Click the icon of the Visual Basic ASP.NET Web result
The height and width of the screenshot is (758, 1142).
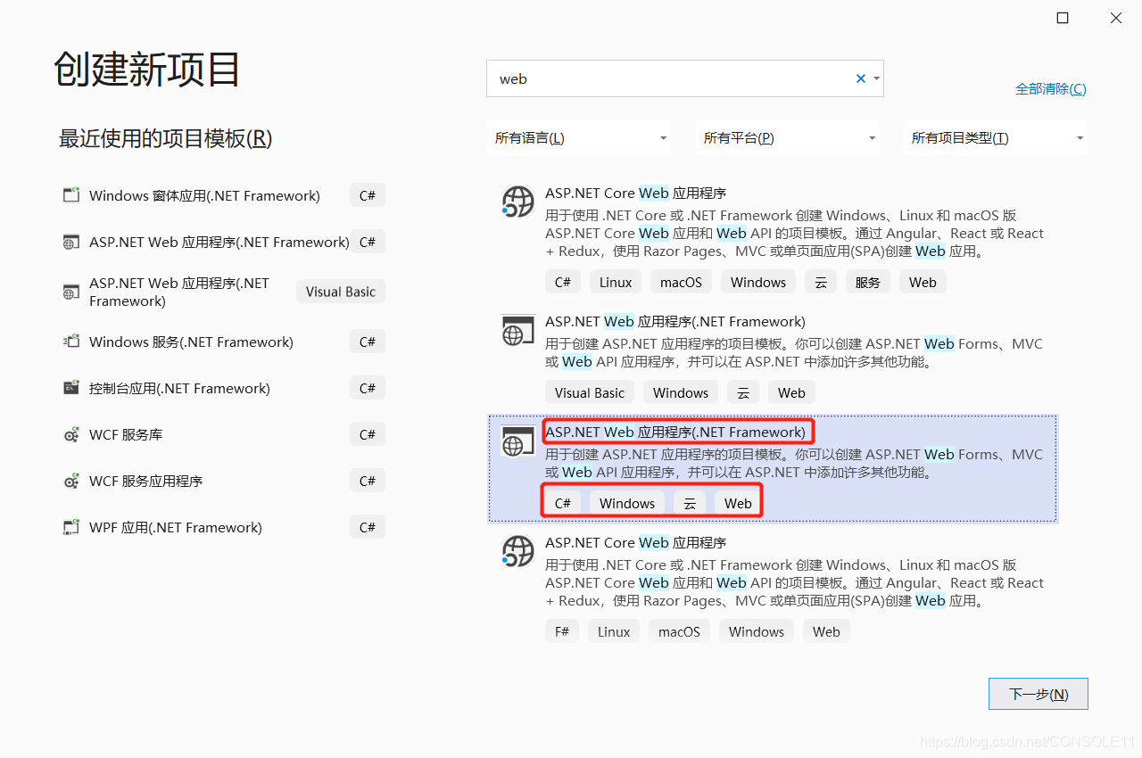[x=517, y=330]
